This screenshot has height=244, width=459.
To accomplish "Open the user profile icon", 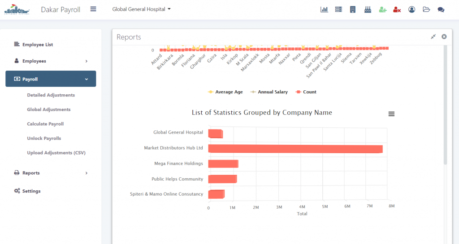I will coord(411,9).
